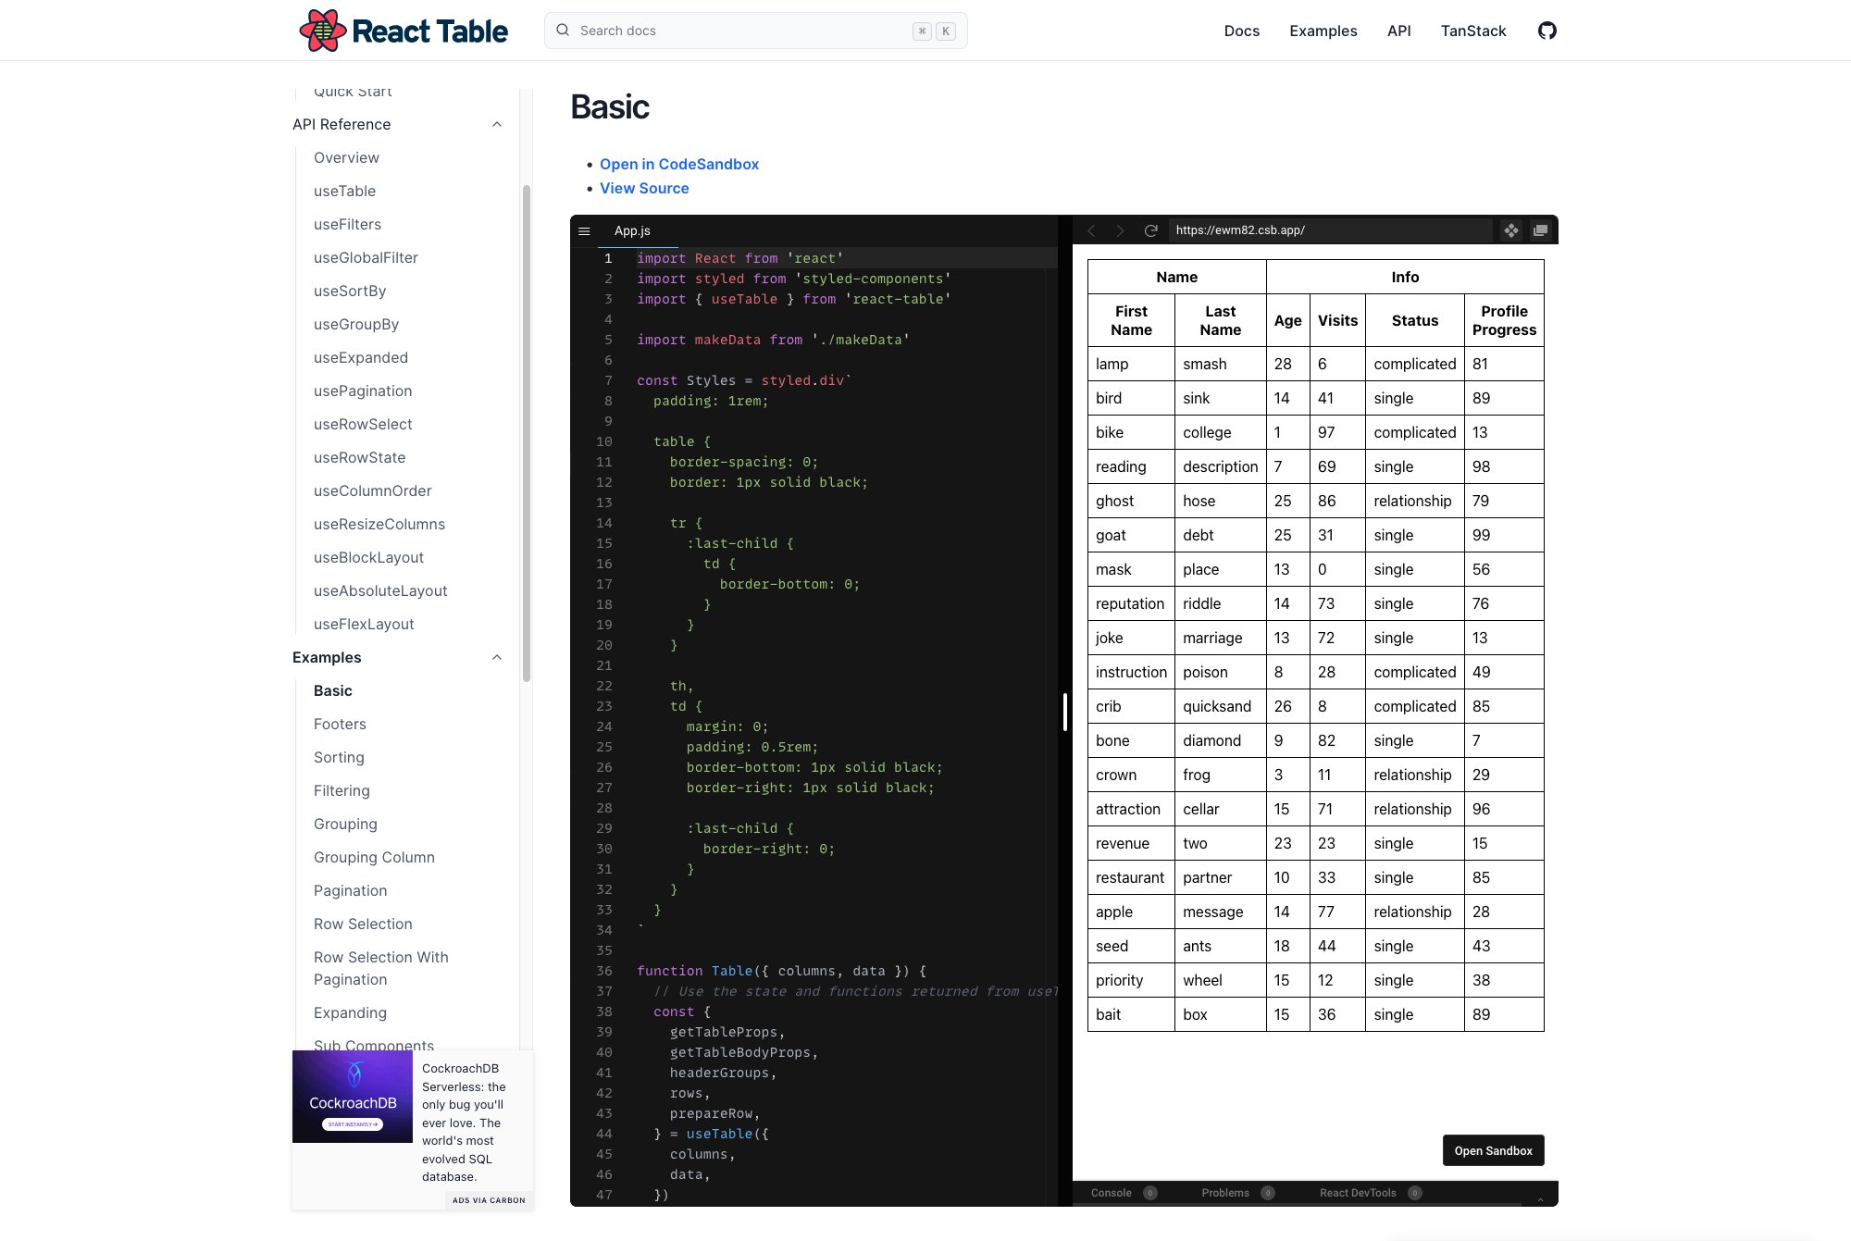Image resolution: width=1851 pixels, height=1241 pixels.
Task: Open the useExpanded sidebar page
Action: tap(360, 357)
